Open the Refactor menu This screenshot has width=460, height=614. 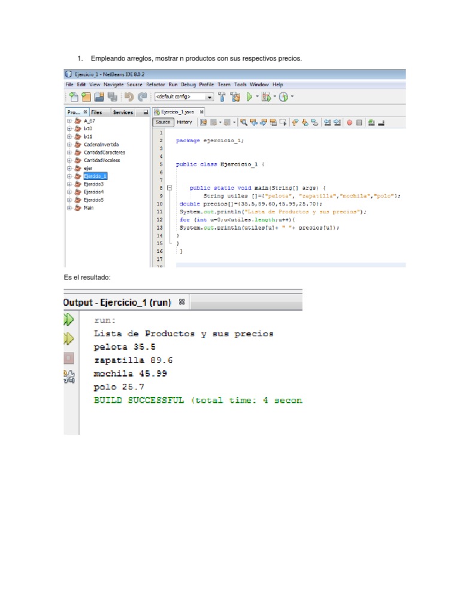tap(156, 85)
